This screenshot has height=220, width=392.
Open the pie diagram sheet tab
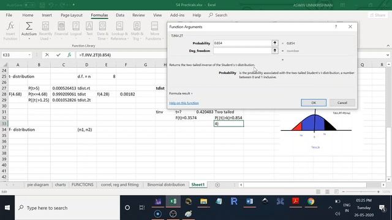[x=38, y=185]
